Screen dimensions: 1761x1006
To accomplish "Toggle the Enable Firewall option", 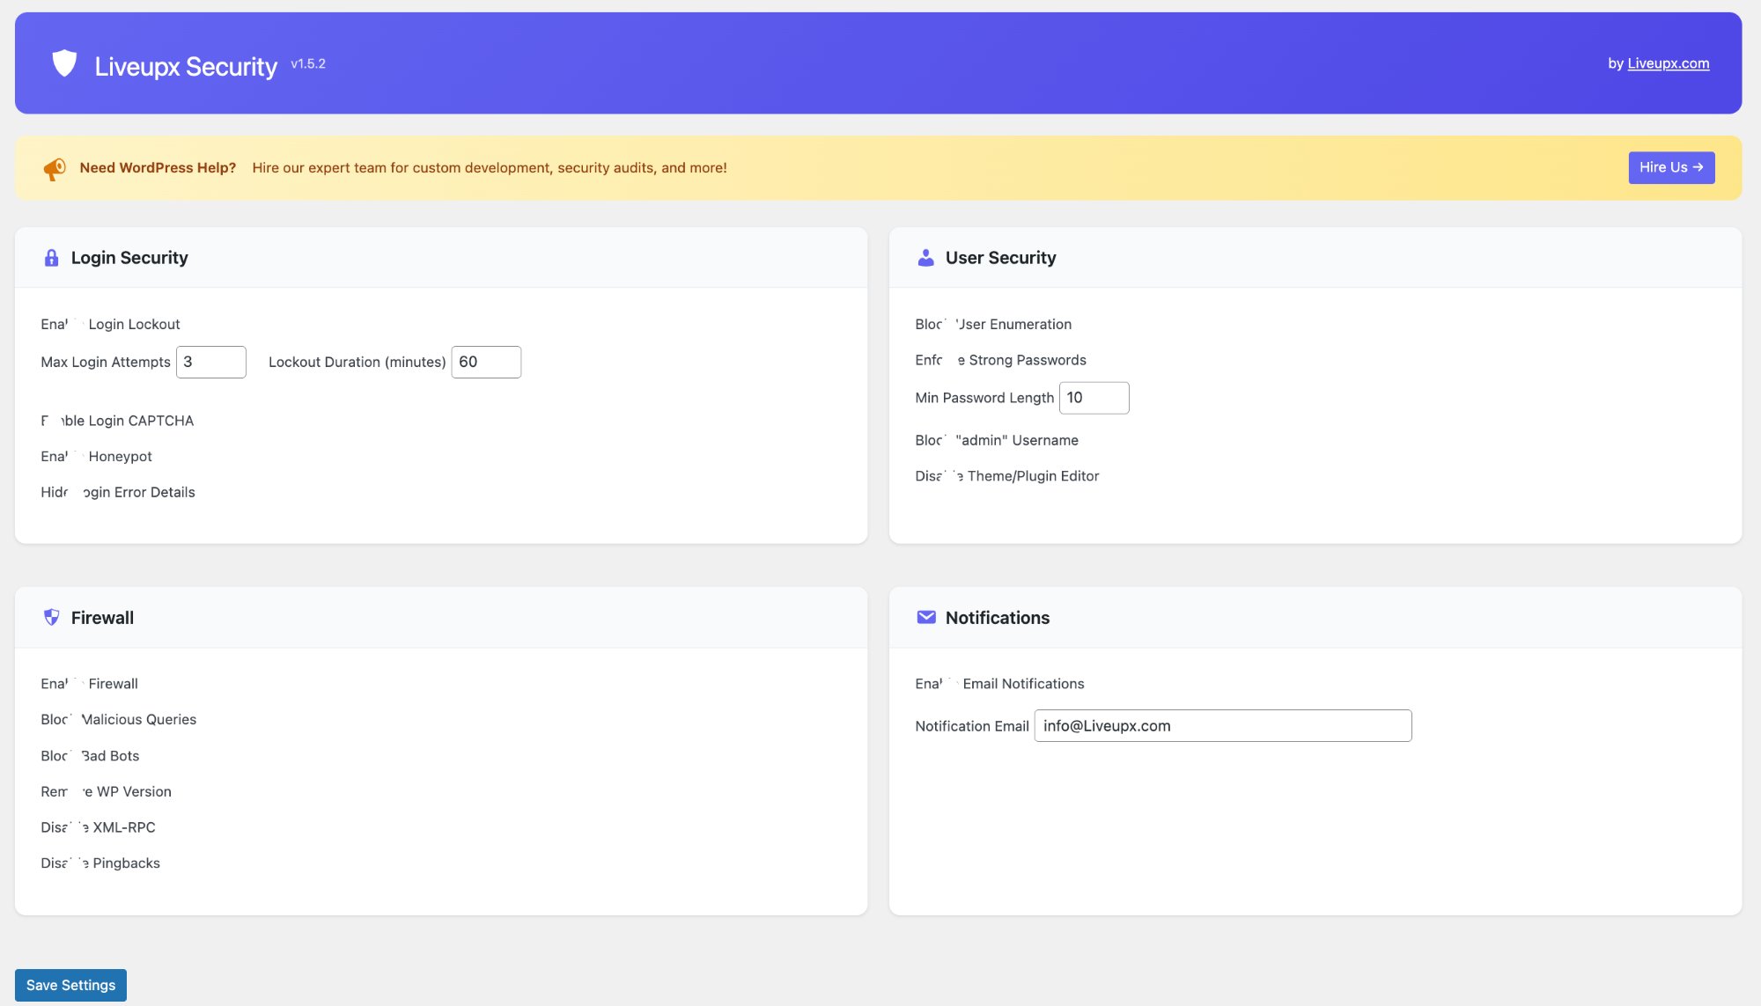I will [77, 683].
